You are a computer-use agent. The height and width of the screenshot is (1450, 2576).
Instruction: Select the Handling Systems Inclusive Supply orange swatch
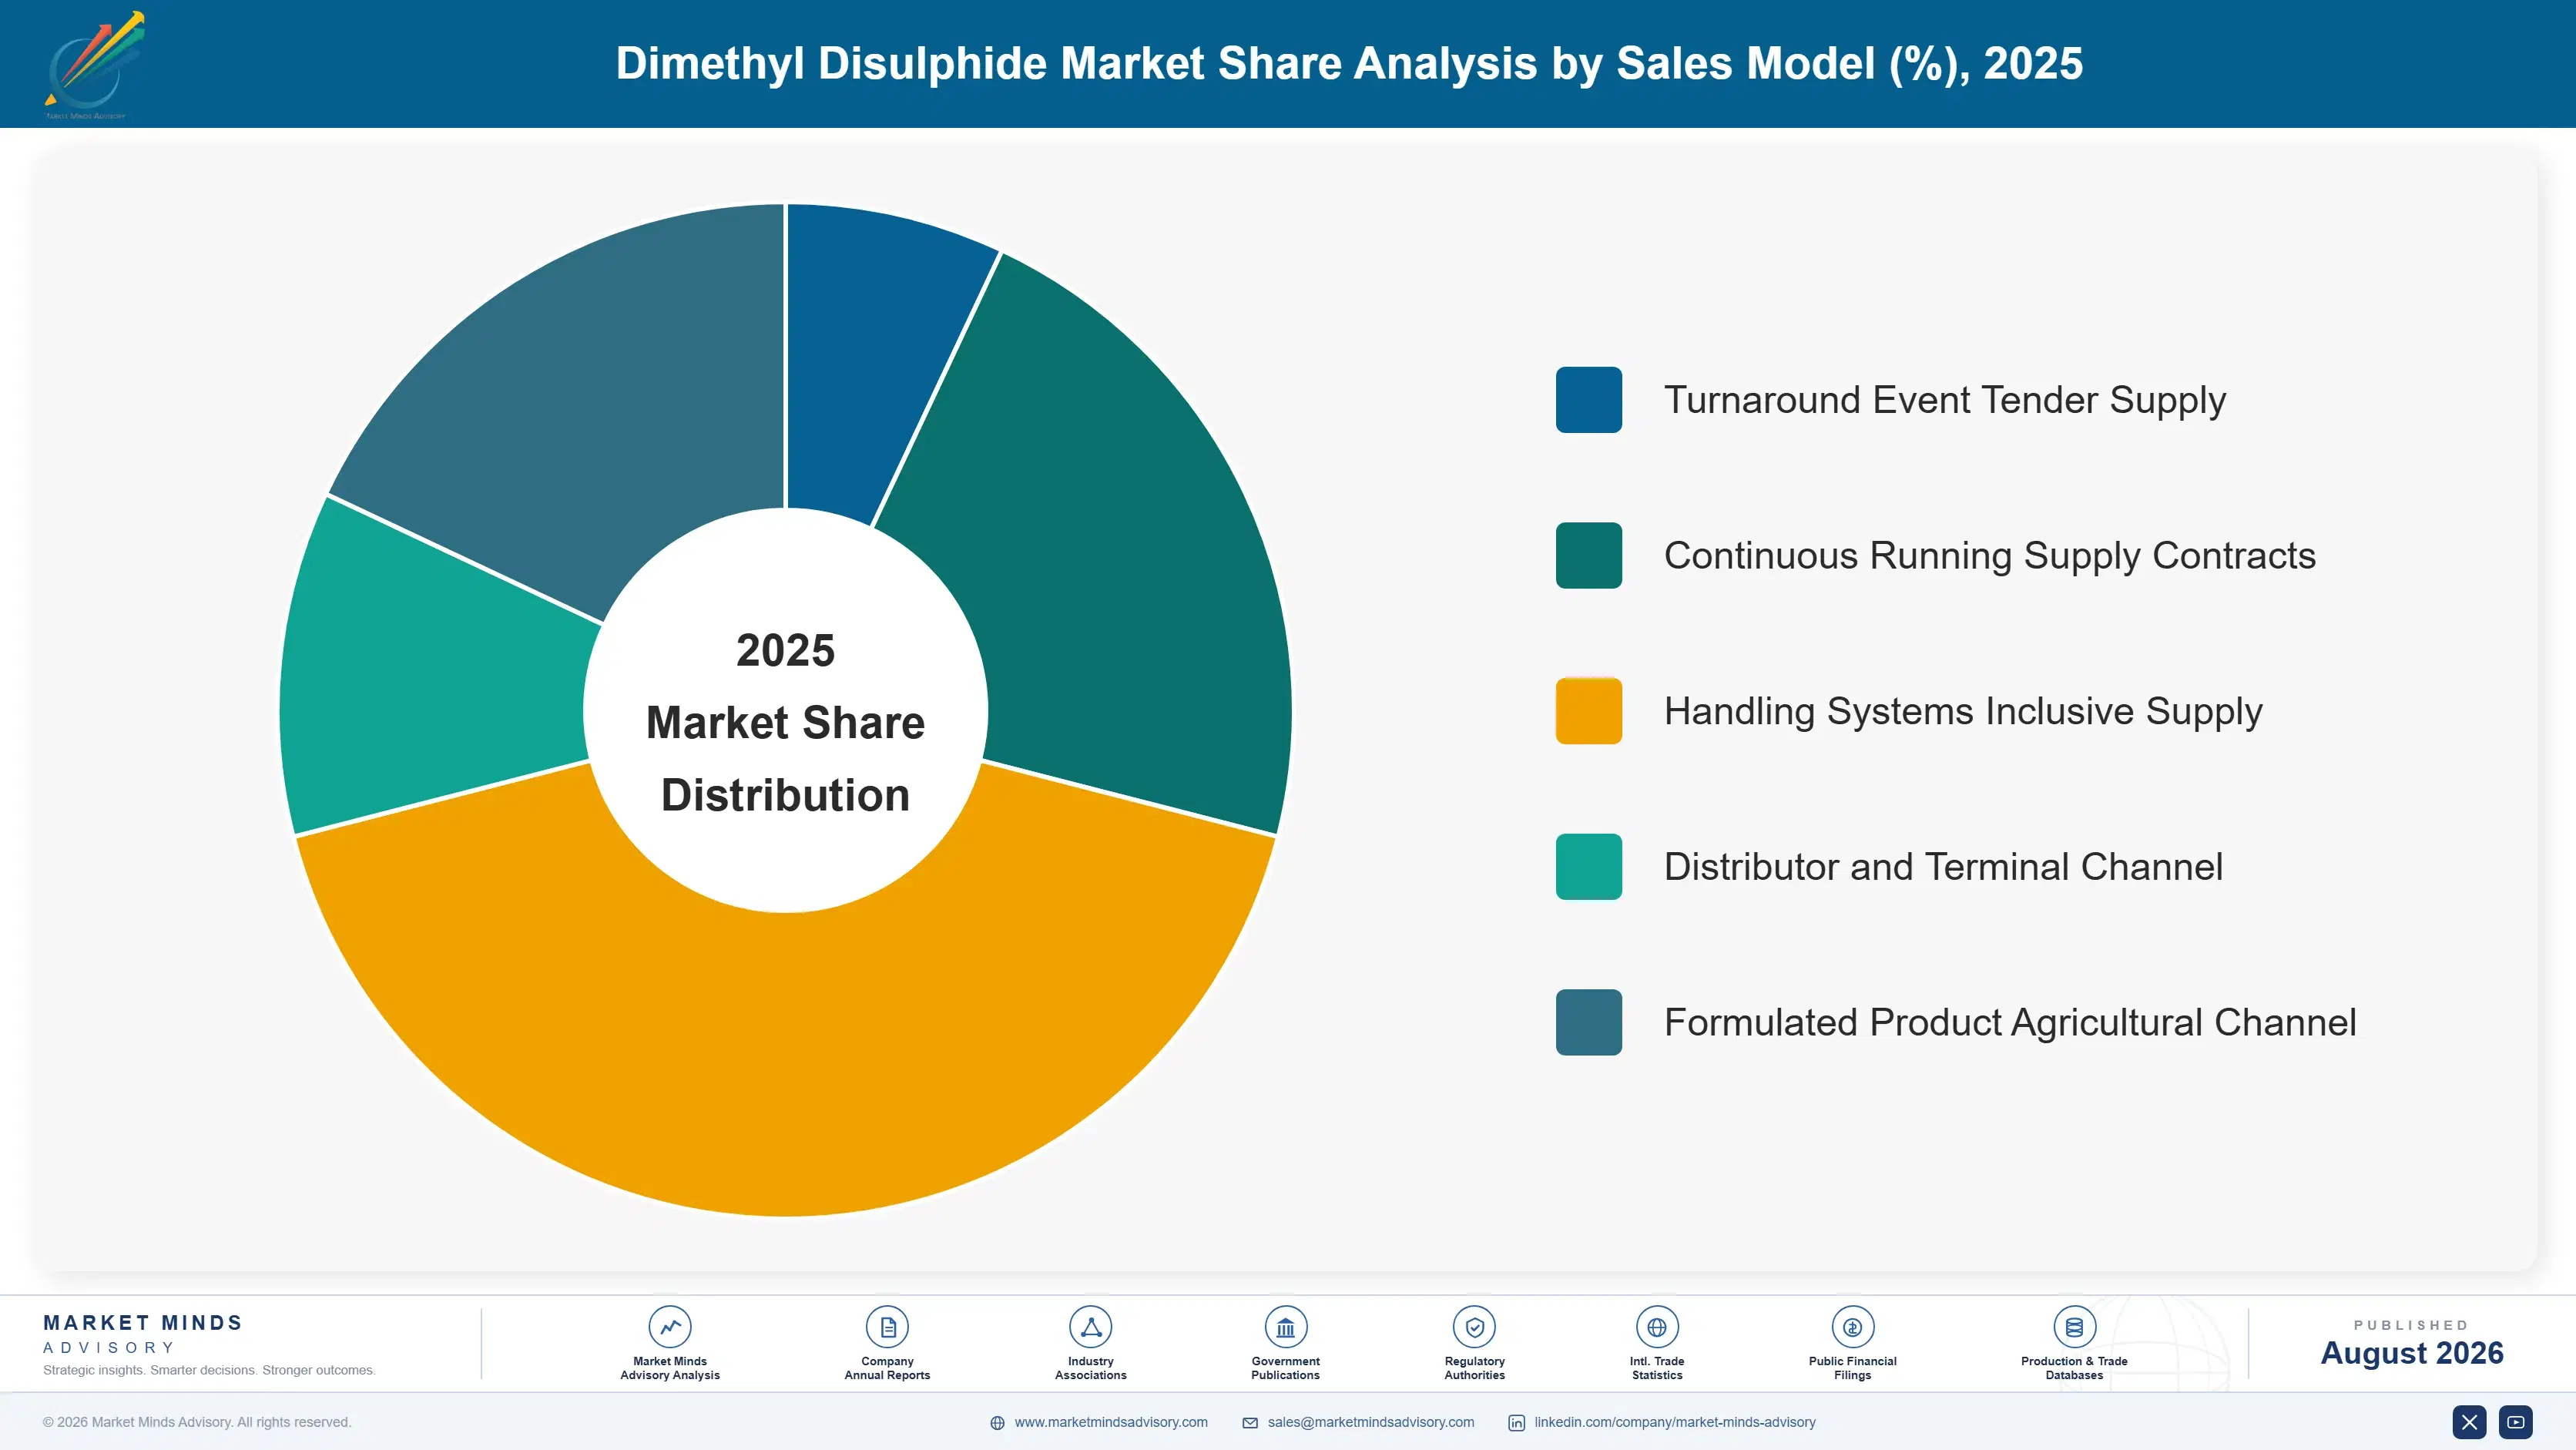coord(1589,711)
